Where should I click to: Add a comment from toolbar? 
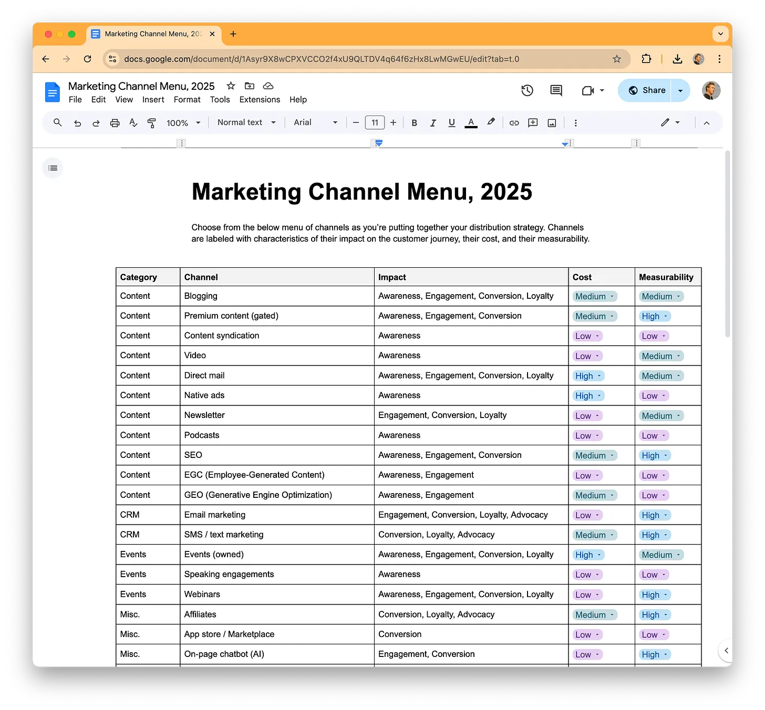(x=533, y=123)
